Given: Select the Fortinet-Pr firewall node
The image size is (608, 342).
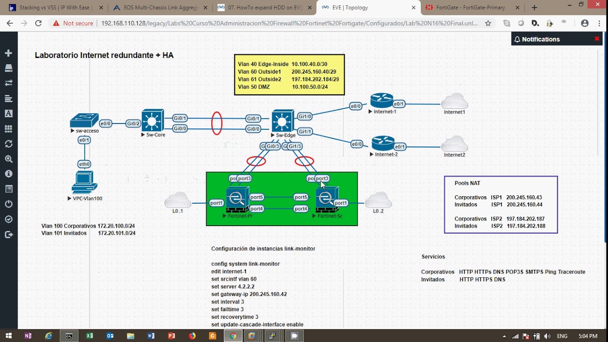Looking at the screenshot, I should pos(237,199).
